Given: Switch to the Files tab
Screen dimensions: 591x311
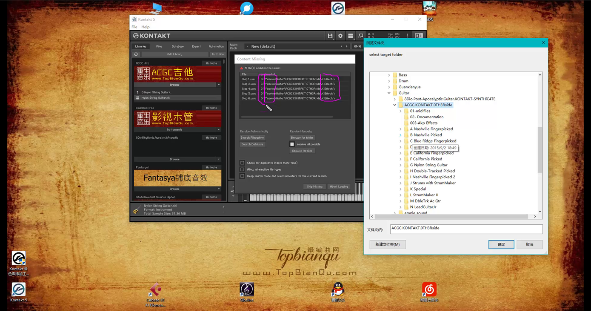Looking at the screenshot, I should click(x=159, y=46).
